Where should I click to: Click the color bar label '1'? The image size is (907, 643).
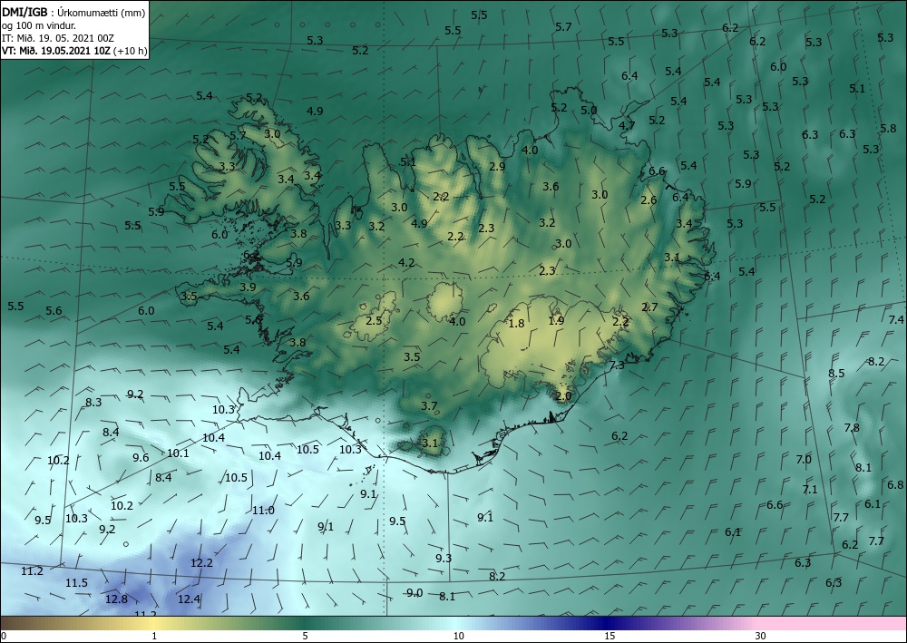[x=154, y=636]
